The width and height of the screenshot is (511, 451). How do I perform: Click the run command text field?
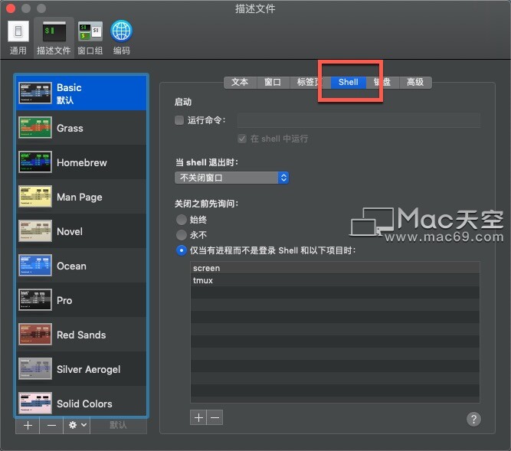pyautogui.click(x=359, y=120)
